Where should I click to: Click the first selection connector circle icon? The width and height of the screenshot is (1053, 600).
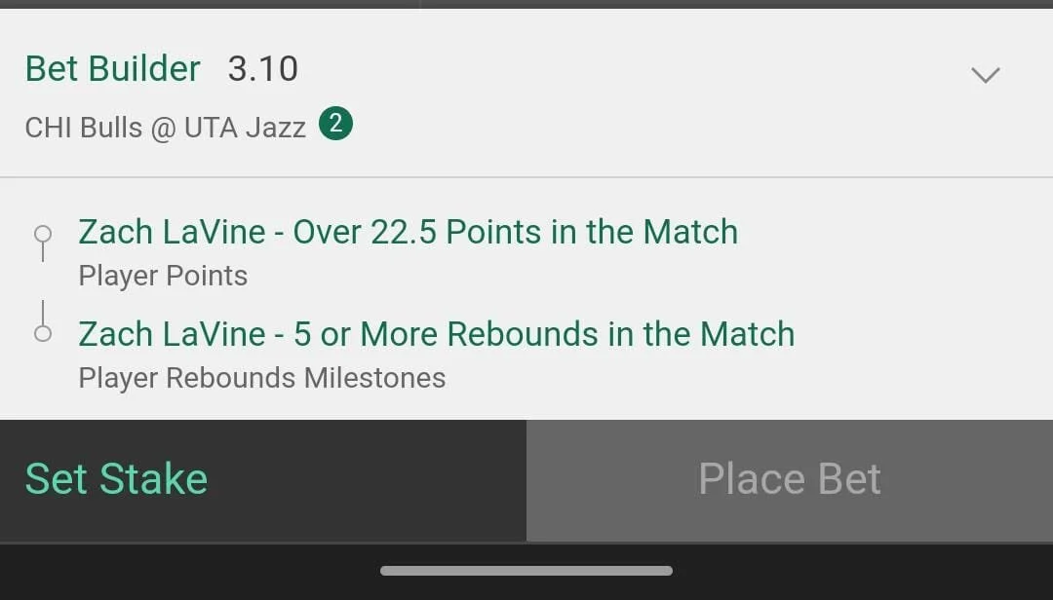click(x=43, y=234)
